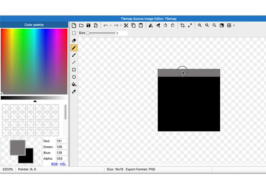Select the gray primary color swatch

(18, 147)
